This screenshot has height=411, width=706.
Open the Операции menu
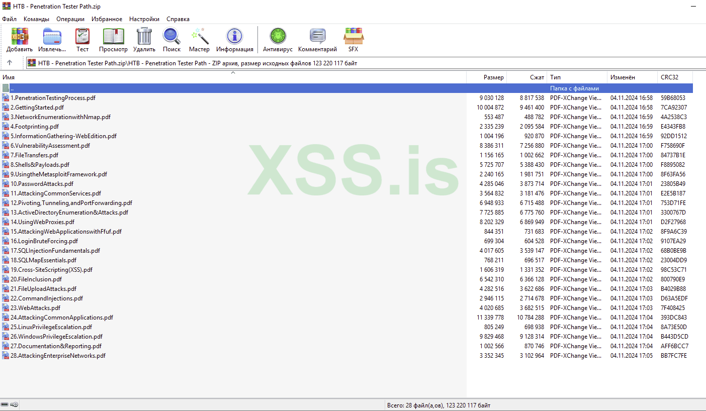click(70, 19)
